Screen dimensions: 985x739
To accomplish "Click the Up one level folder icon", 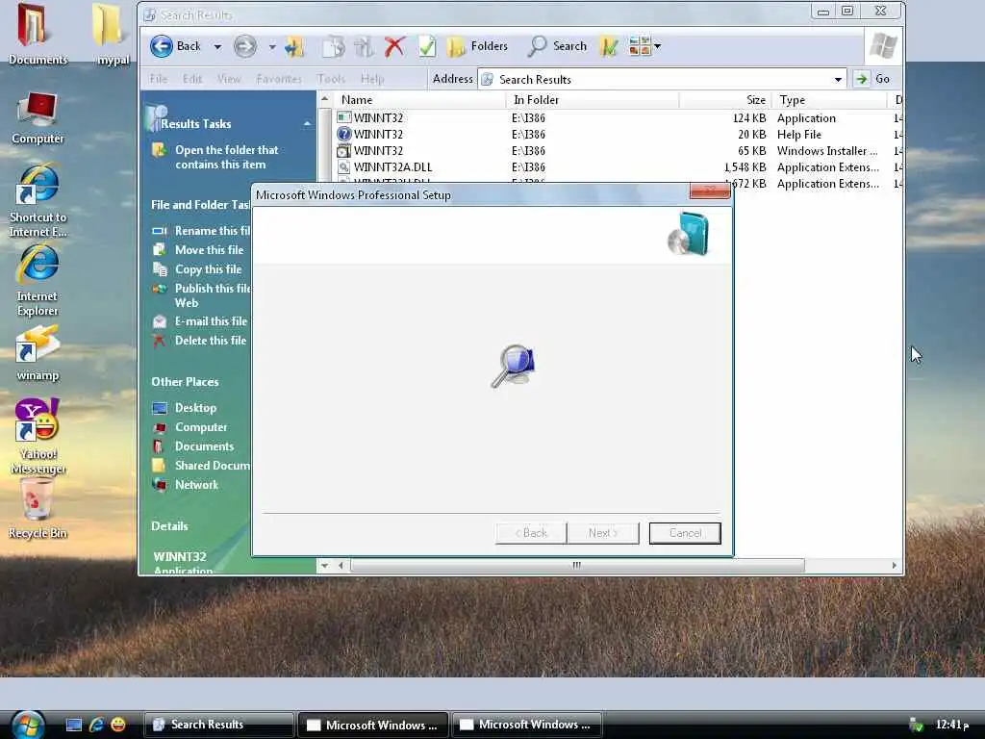I will click(x=294, y=46).
